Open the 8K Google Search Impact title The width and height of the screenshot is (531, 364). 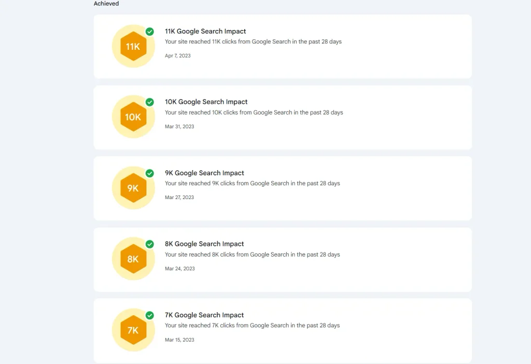[x=204, y=244]
